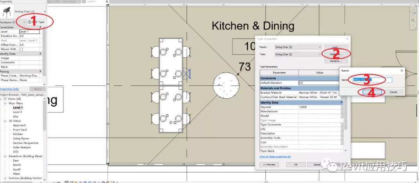Click the Bracket Material value cell

pos(319,92)
